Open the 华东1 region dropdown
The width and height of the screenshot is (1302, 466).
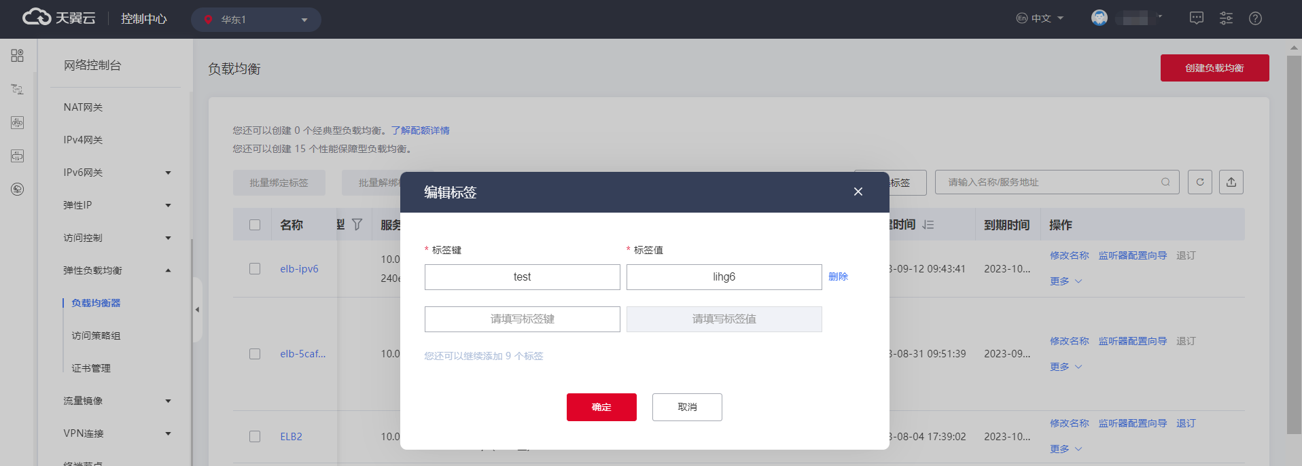coord(256,20)
